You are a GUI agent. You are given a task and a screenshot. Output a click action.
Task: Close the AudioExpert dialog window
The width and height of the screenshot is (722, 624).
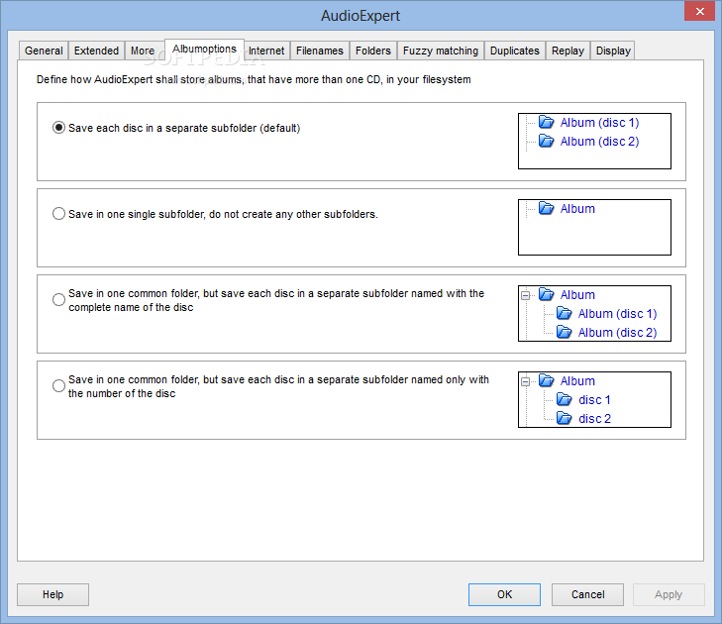pos(699,11)
